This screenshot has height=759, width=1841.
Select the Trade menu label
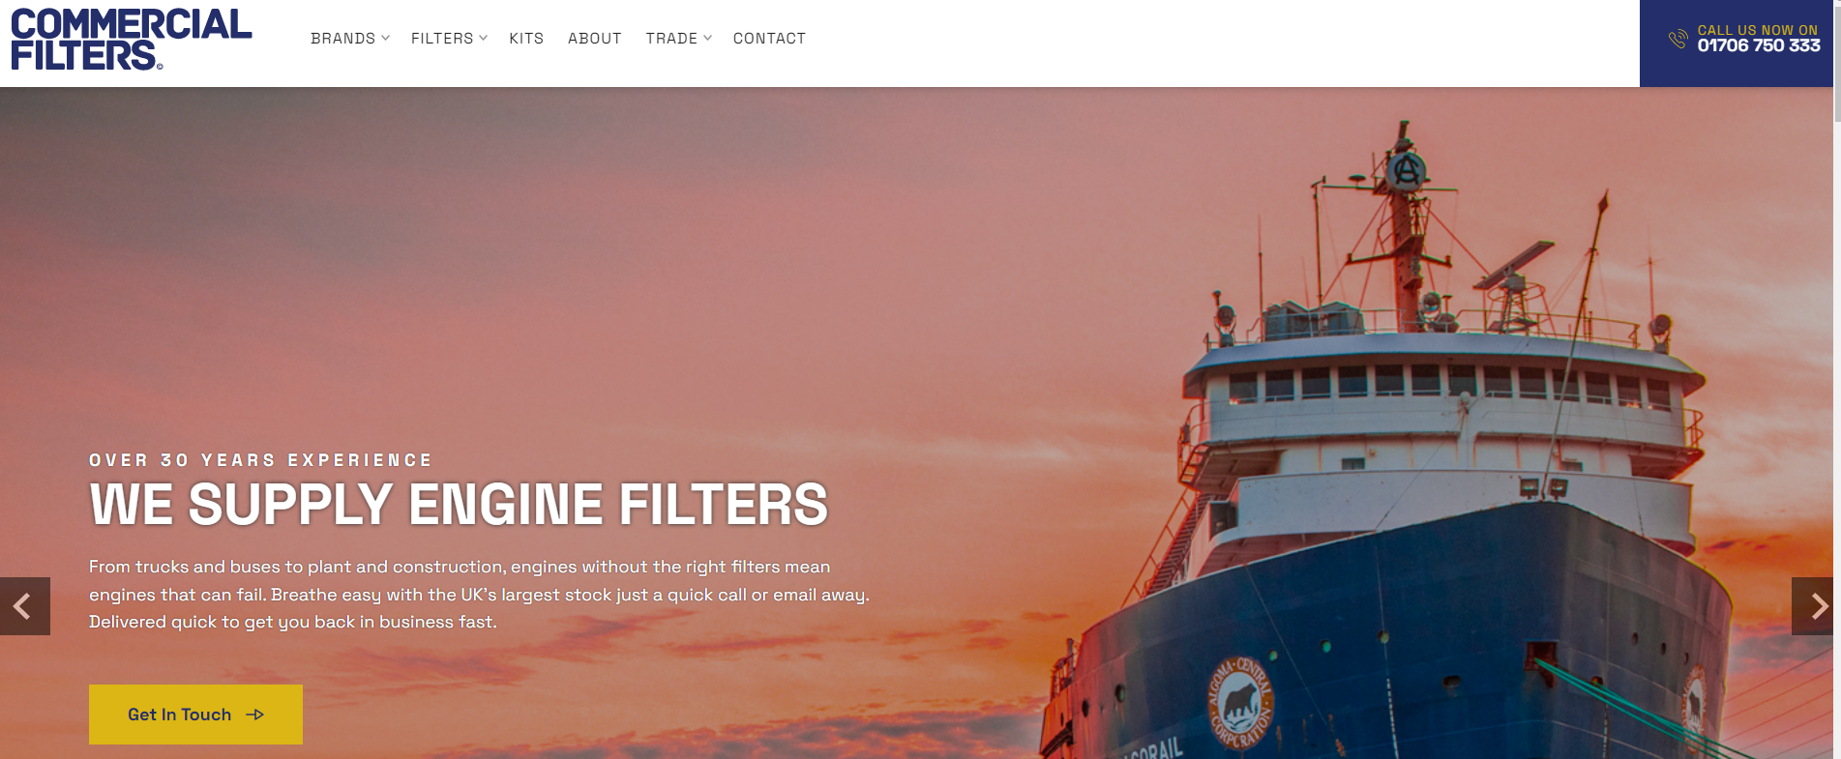[671, 39]
